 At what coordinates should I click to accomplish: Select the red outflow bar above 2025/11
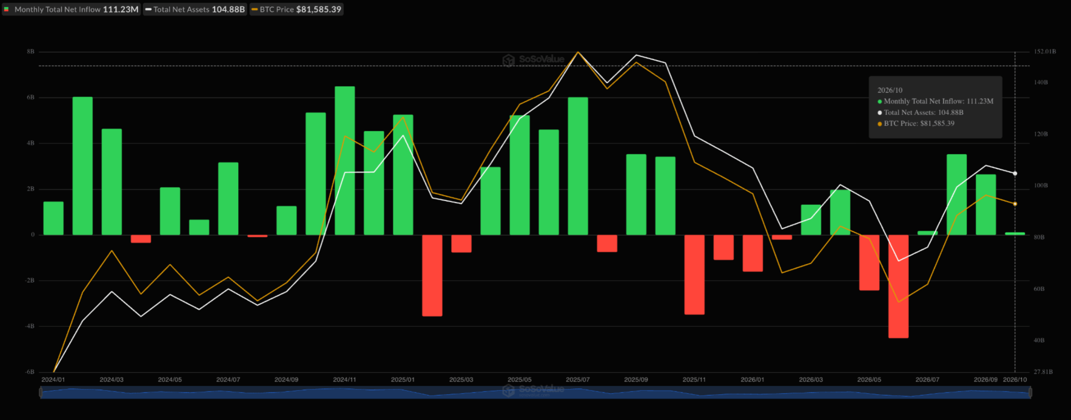coord(694,275)
